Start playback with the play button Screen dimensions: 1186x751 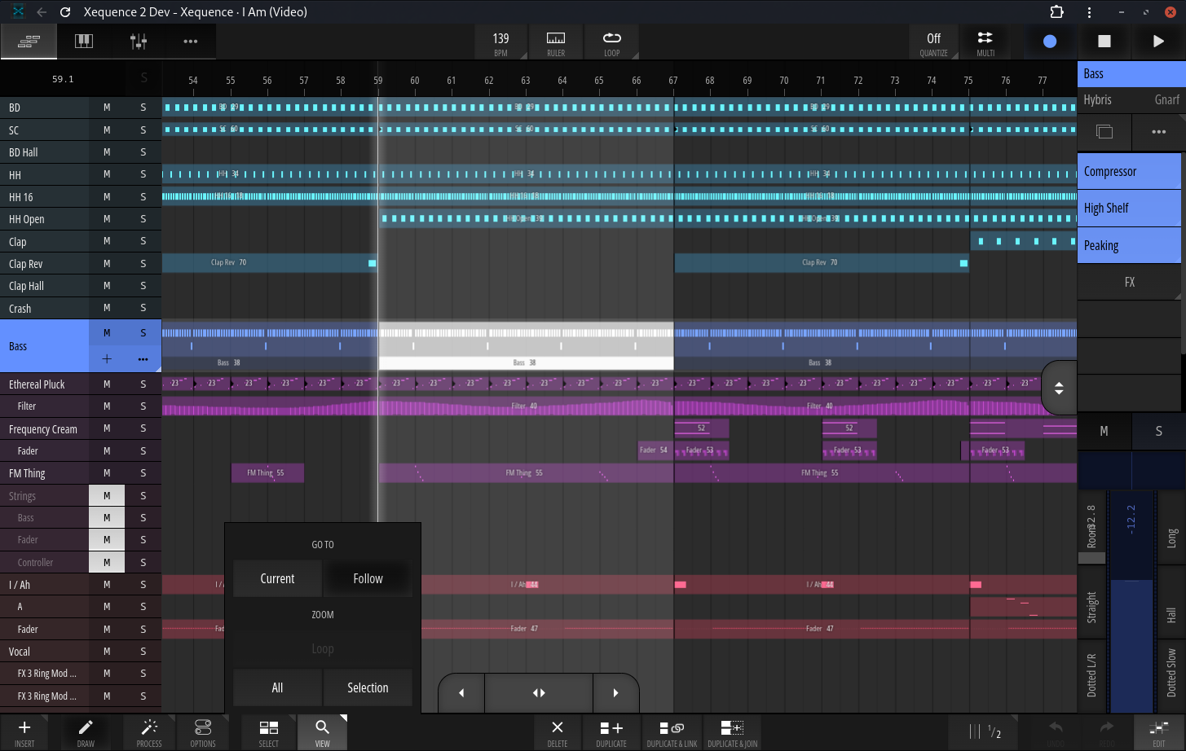pyautogui.click(x=1157, y=41)
